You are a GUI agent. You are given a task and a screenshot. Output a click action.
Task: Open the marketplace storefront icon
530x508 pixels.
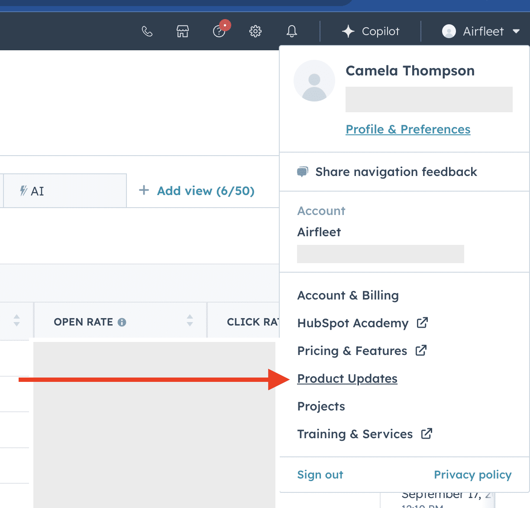tap(183, 31)
